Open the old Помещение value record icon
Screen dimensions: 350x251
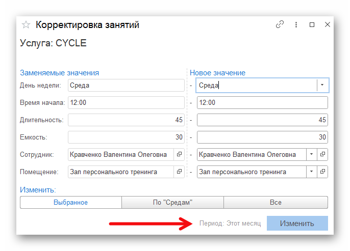(179, 172)
